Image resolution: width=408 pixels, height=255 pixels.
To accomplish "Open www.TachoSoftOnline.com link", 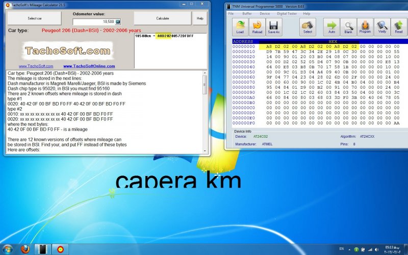I will point(89,66).
